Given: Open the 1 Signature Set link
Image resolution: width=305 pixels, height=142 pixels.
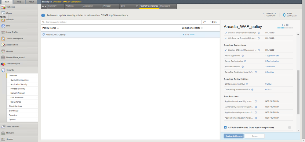Looking at the screenshot, I should pos(272,56).
